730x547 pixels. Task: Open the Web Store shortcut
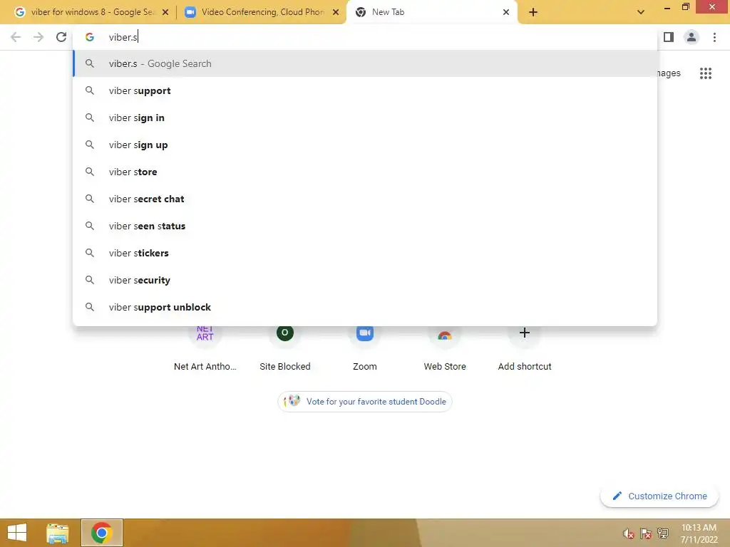click(x=445, y=347)
